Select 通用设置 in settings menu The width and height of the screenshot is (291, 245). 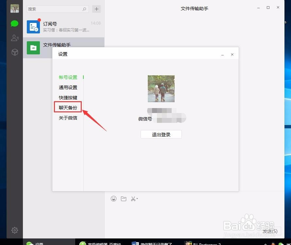[68, 87]
